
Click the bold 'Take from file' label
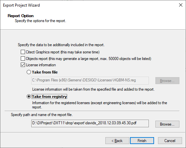45,72
